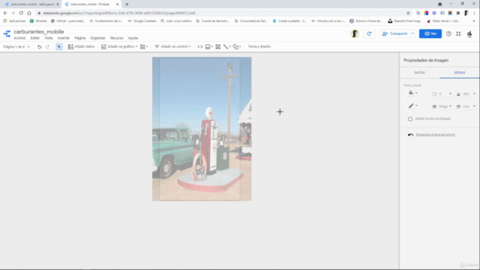Image resolution: width=480 pixels, height=270 pixels.
Task: Open the border radius dropdown
Action: (442, 94)
